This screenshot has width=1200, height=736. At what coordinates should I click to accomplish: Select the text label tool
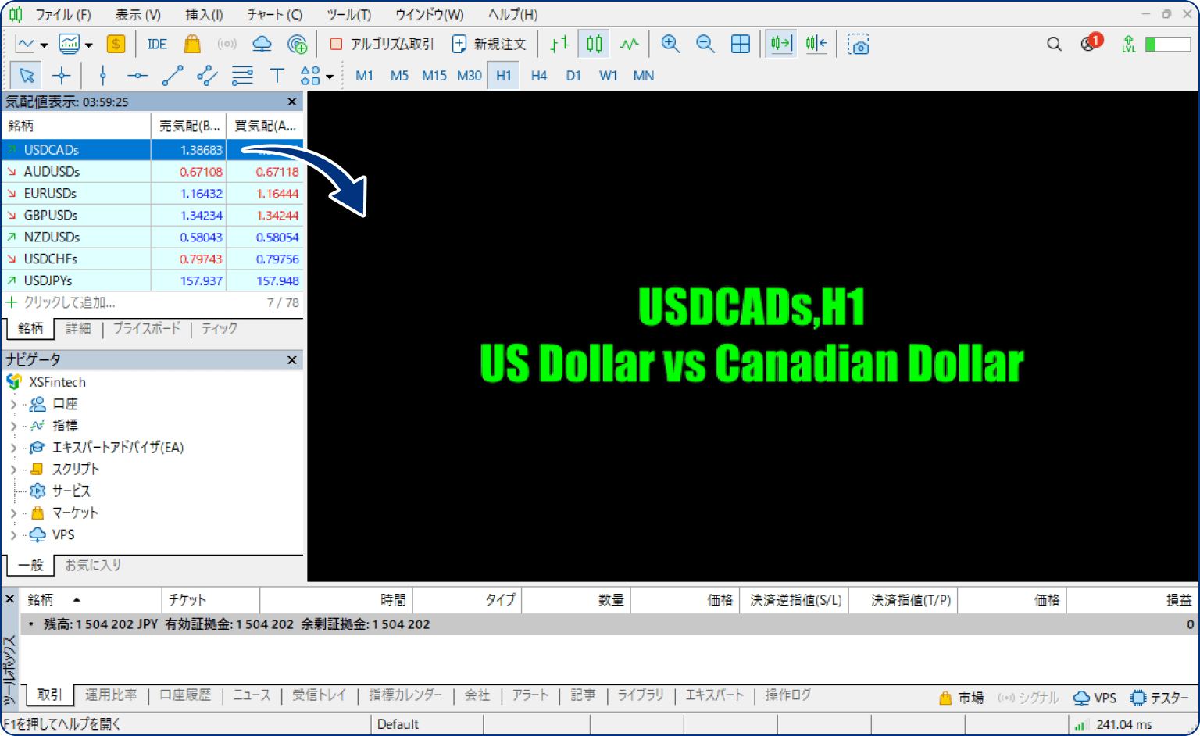pyautogui.click(x=277, y=76)
